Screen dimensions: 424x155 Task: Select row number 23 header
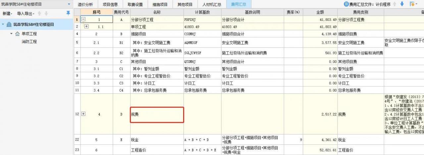[x=77, y=150]
